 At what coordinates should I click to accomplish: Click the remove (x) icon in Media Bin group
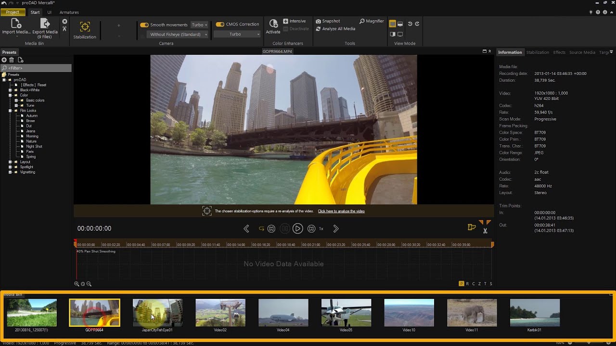[x=64, y=22]
